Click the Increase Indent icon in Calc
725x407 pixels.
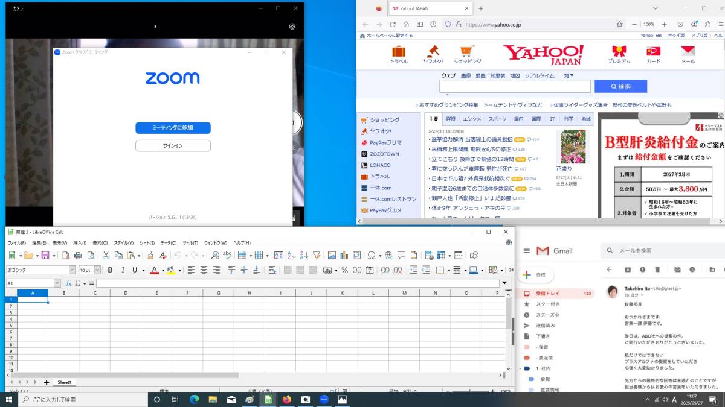pos(413,270)
